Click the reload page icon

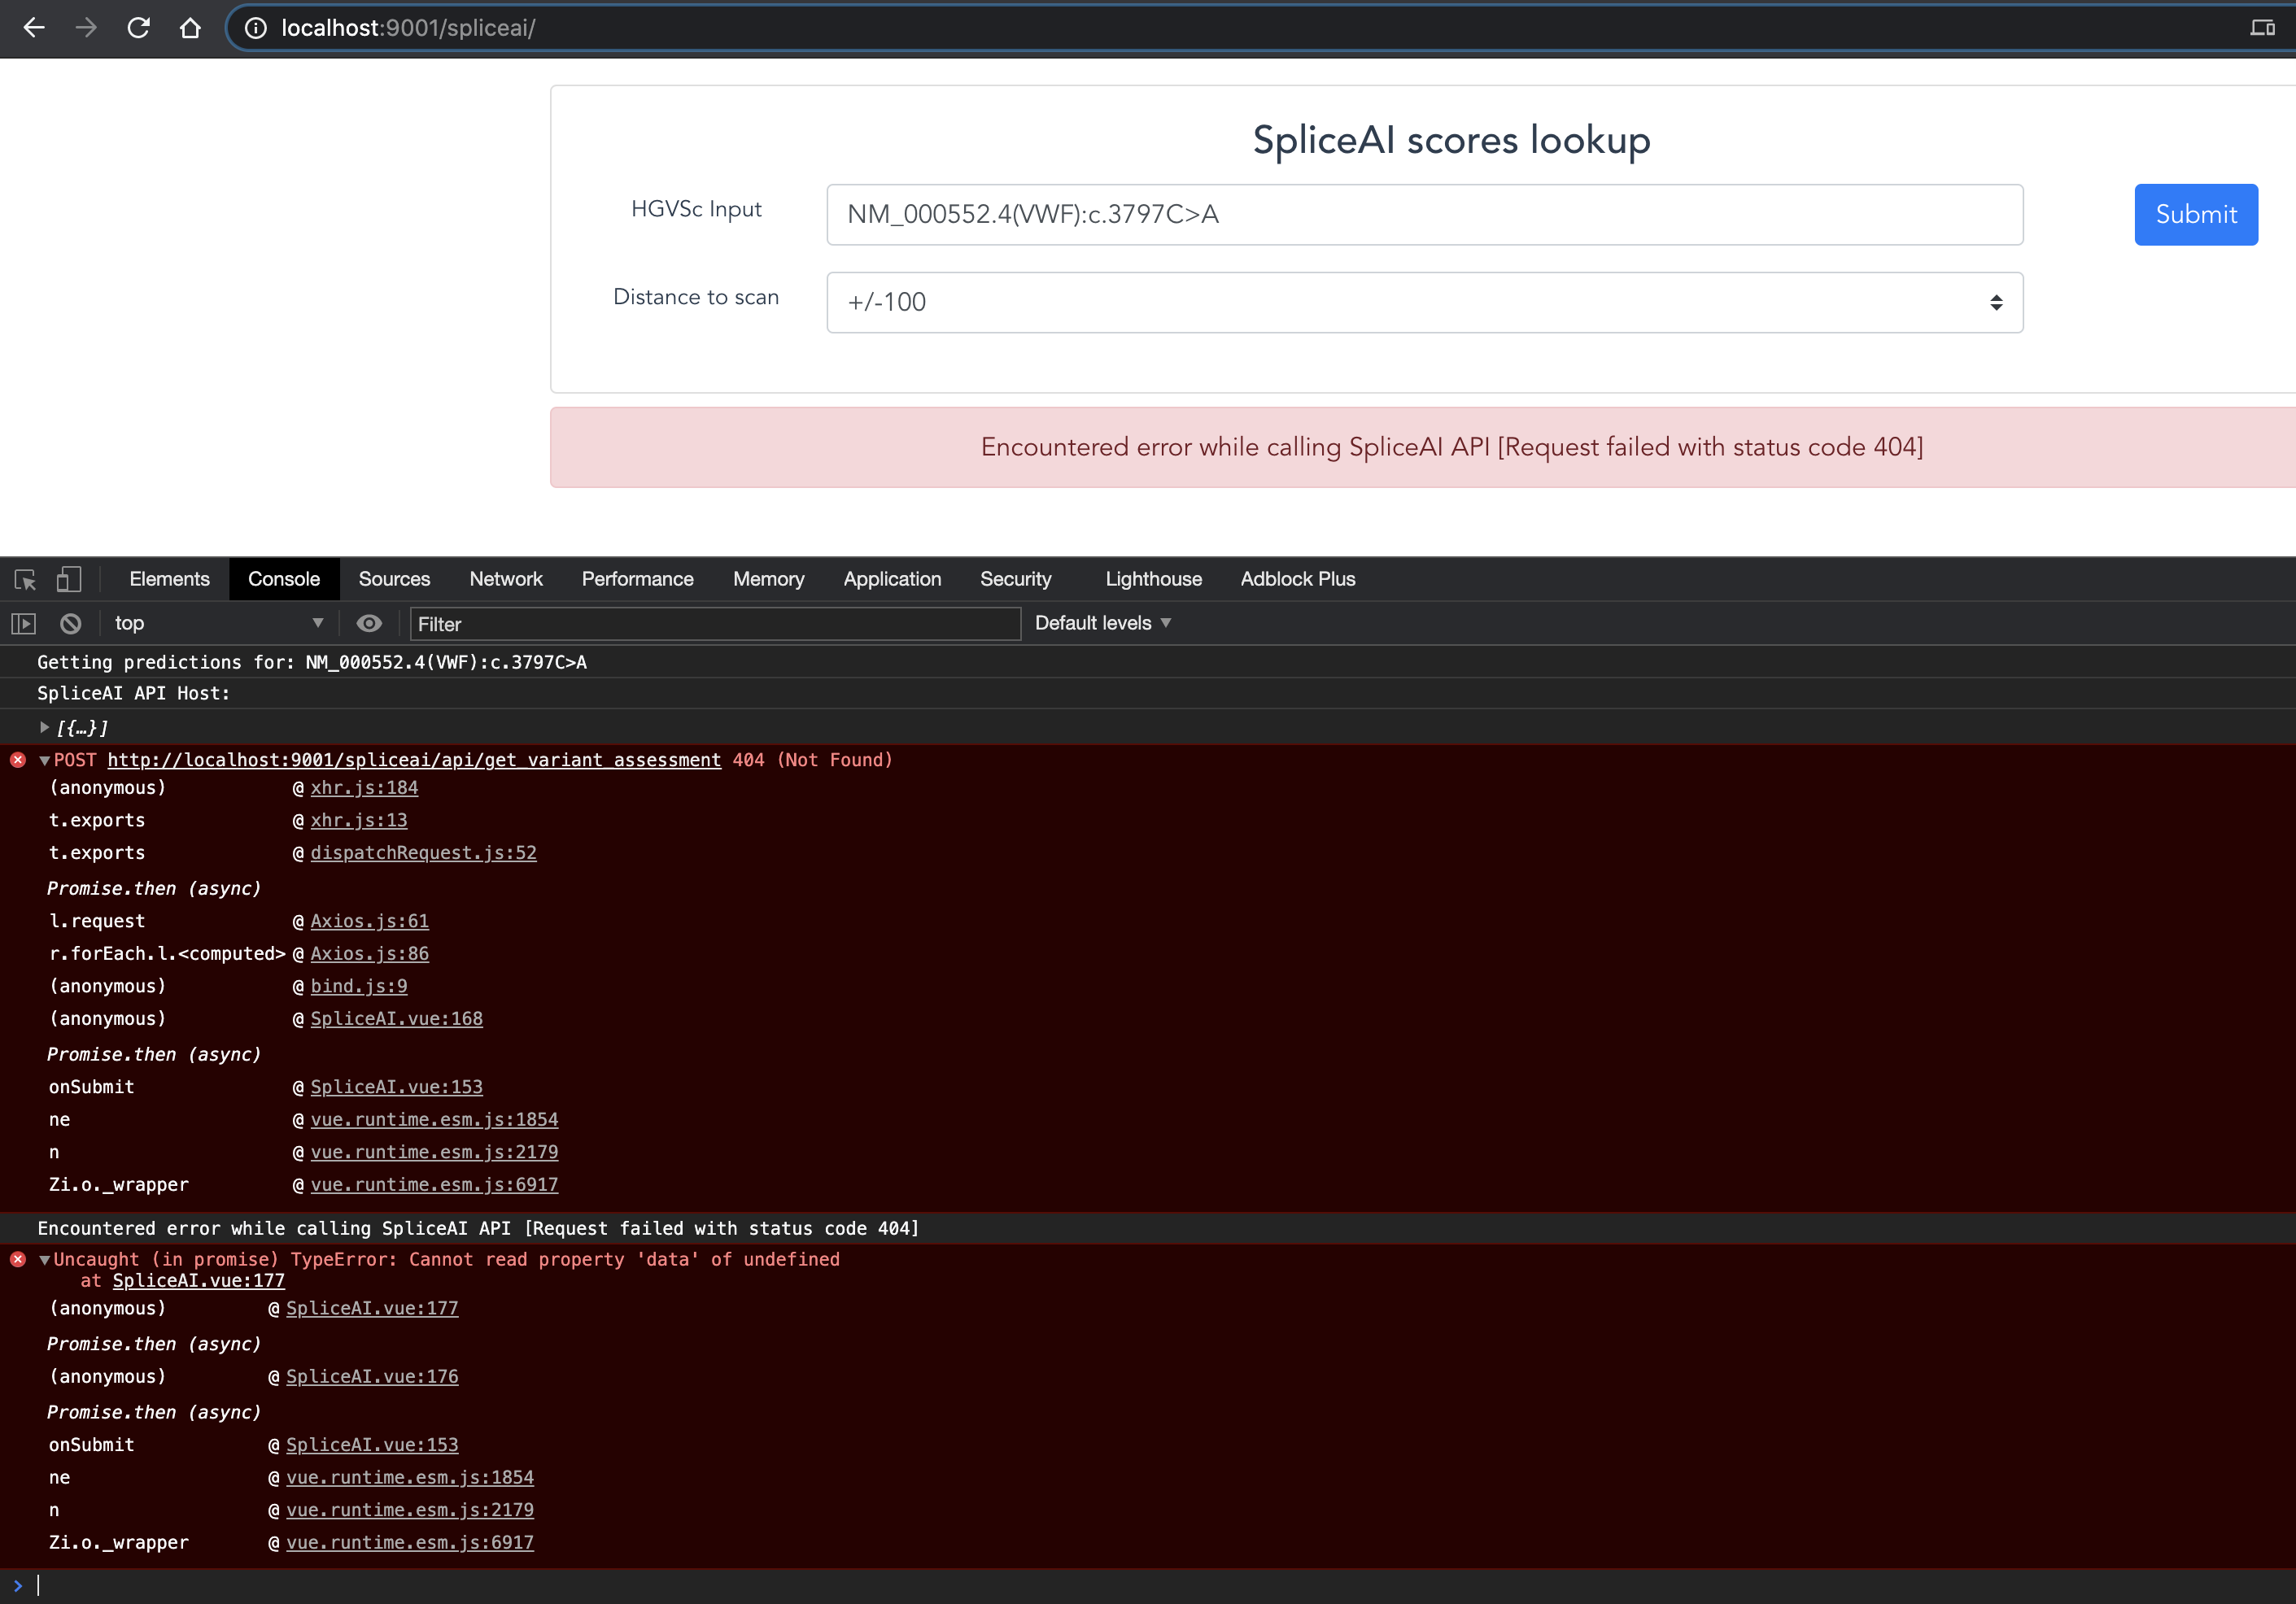[x=138, y=28]
